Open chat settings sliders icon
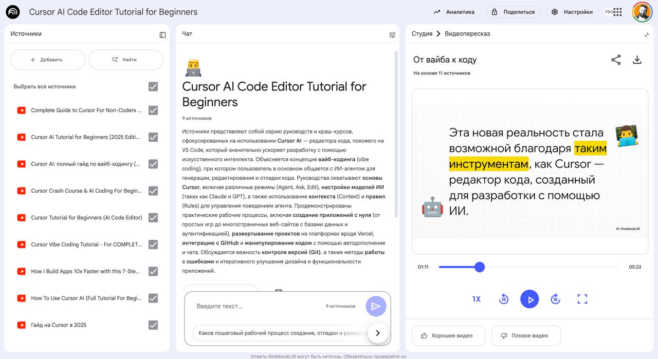Image resolution: width=658 pixels, height=359 pixels. point(392,35)
